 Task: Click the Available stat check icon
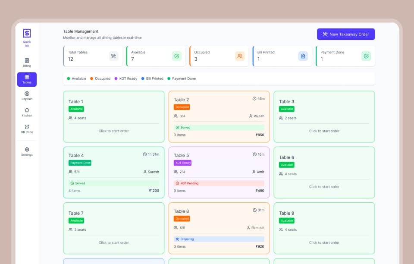click(177, 56)
